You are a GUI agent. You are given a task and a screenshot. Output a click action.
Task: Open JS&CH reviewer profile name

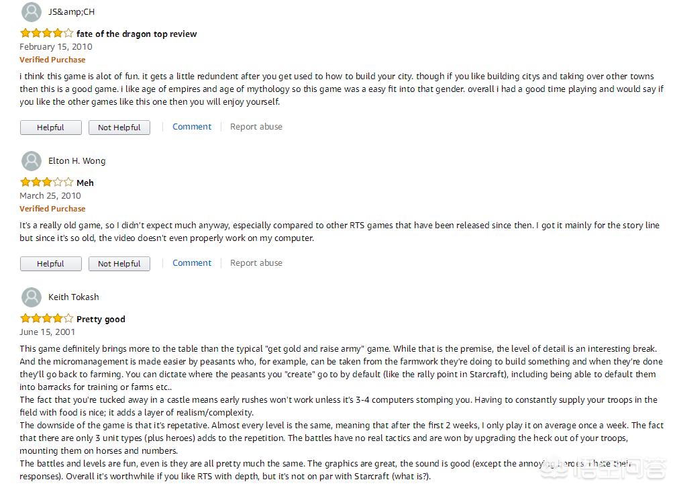click(x=71, y=12)
